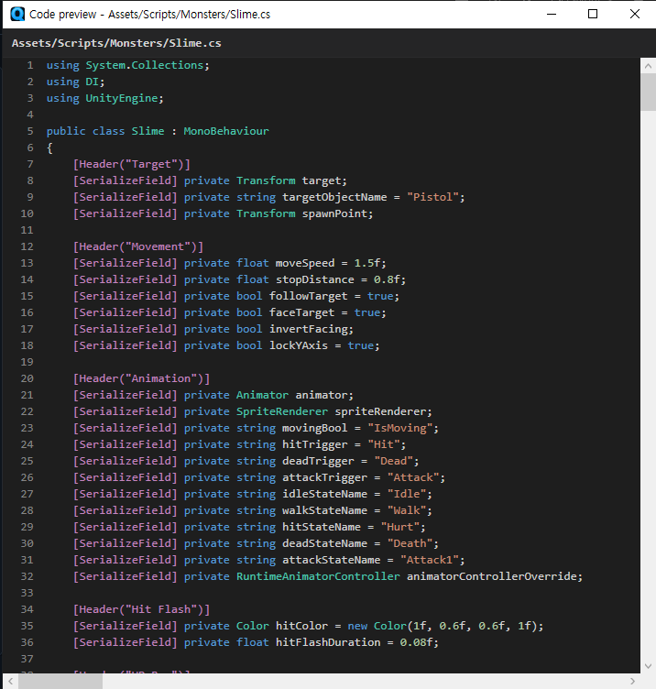
Task: Click the horizontal scrollbar left arrow
Action: tap(10, 682)
